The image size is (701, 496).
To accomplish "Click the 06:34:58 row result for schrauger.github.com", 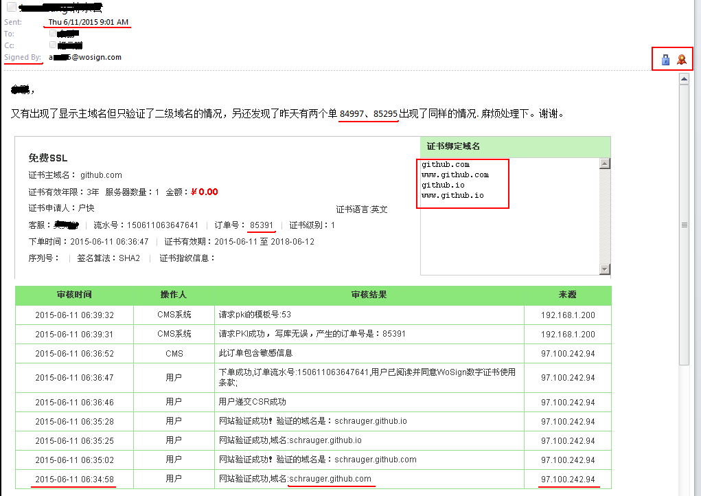I will (369, 479).
